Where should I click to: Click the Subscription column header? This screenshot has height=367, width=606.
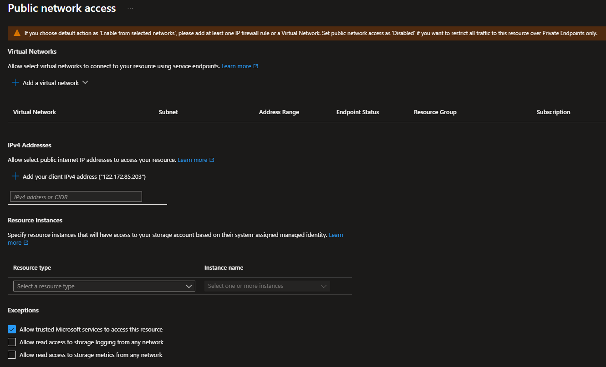tap(553, 112)
